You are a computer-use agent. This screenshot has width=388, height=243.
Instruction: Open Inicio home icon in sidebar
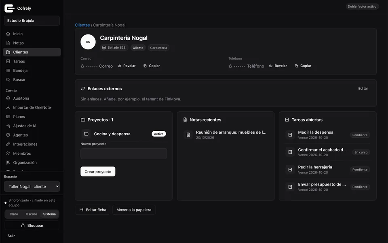[8, 34]
